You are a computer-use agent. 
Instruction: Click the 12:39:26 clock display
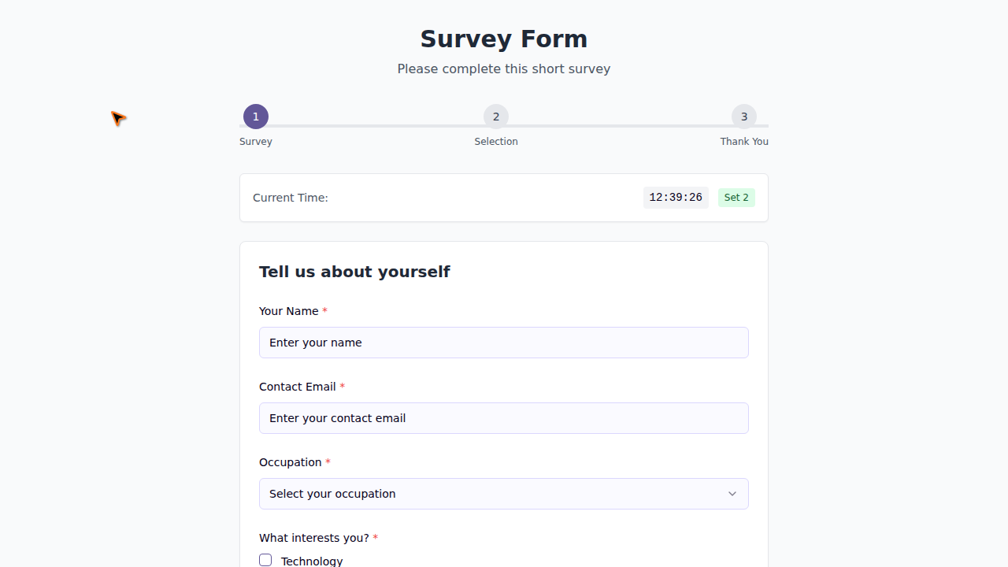coord(676,198)
